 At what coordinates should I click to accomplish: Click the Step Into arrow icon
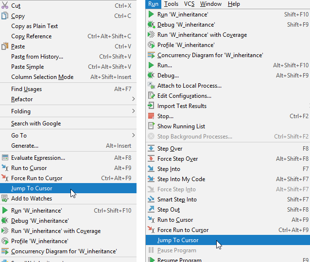click(x=151, y=169)
